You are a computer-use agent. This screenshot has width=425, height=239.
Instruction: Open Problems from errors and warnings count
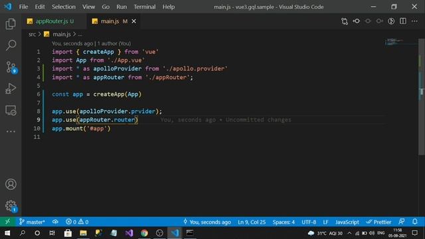click(x=77, y=222)
